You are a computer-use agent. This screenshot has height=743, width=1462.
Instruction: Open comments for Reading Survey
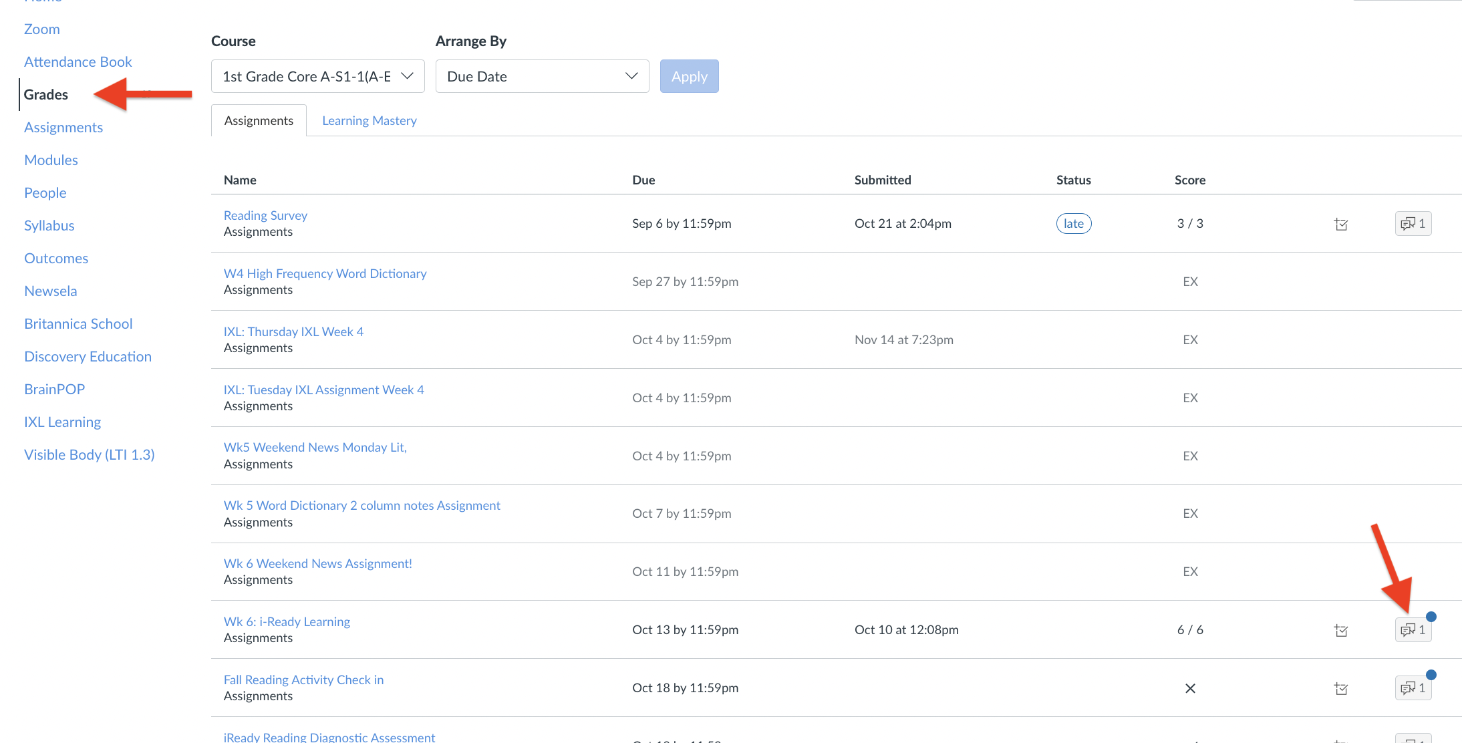[x=1413, y=224]
